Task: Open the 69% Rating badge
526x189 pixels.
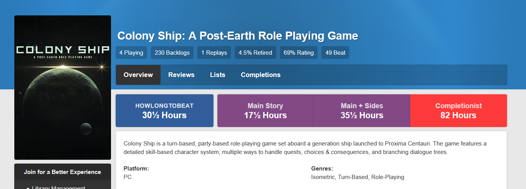Action: point(299,53)
